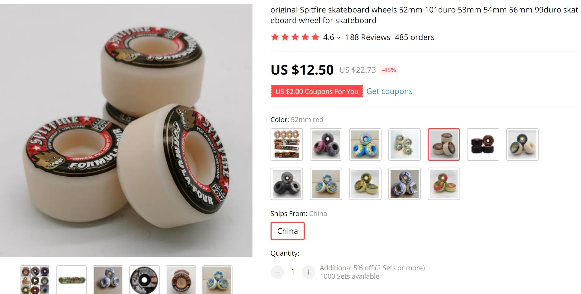This screenshot has width=581, height=294.
Task: Select the black and white wheel variant in second row
Action: pos(286,184)
